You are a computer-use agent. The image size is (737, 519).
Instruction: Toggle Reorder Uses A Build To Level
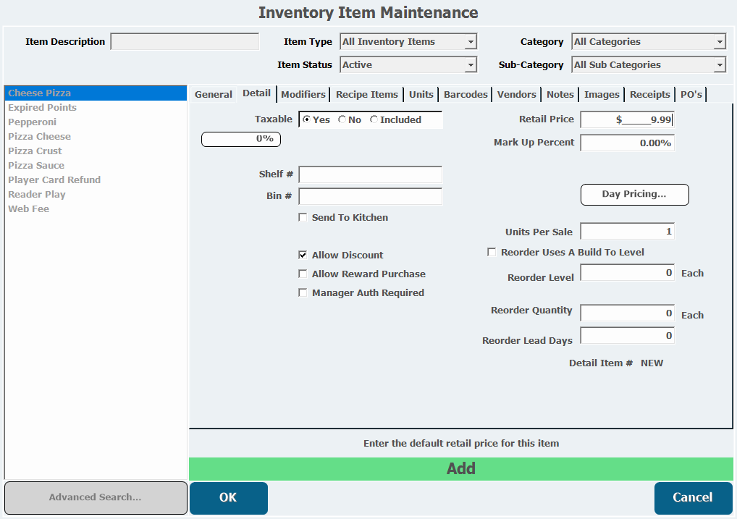tap(492, 253)
